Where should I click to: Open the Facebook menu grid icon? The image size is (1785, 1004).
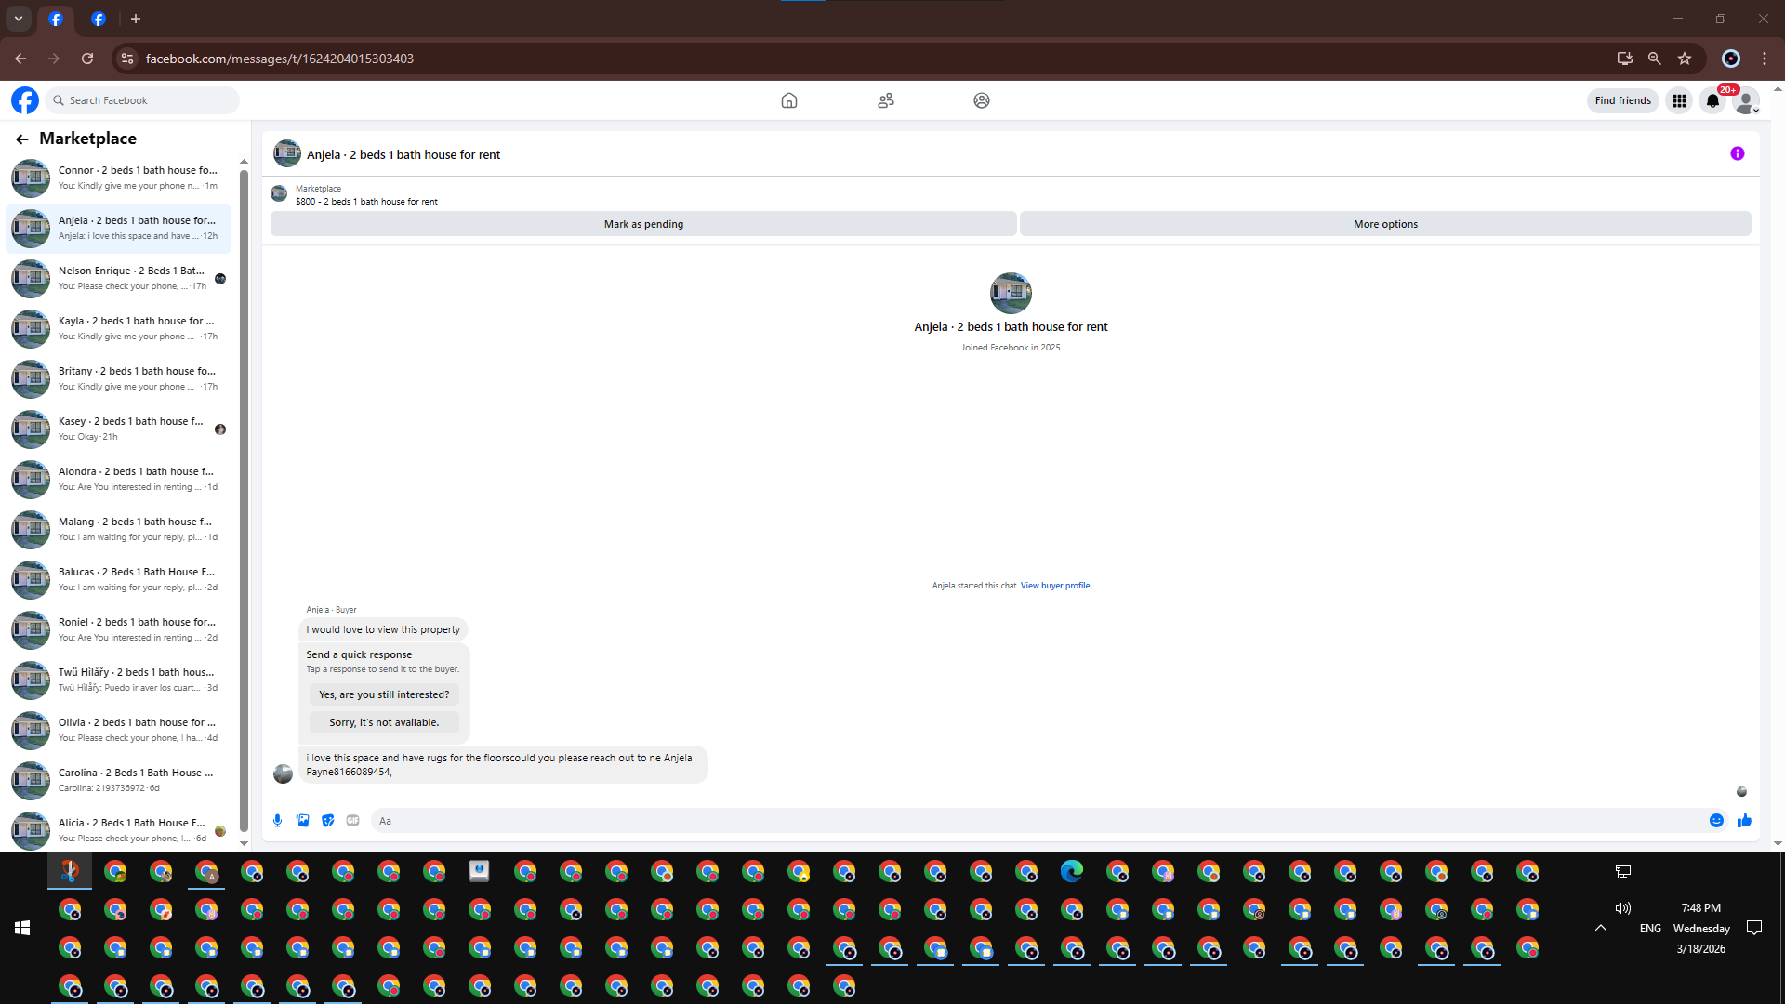(1678, 100)
